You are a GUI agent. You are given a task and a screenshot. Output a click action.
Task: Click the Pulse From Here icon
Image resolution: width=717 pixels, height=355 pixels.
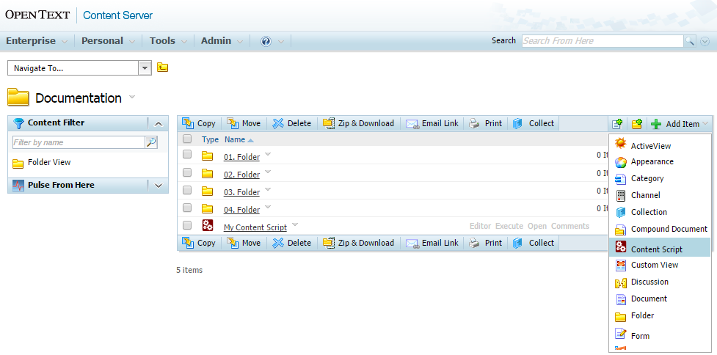(18, 186)
